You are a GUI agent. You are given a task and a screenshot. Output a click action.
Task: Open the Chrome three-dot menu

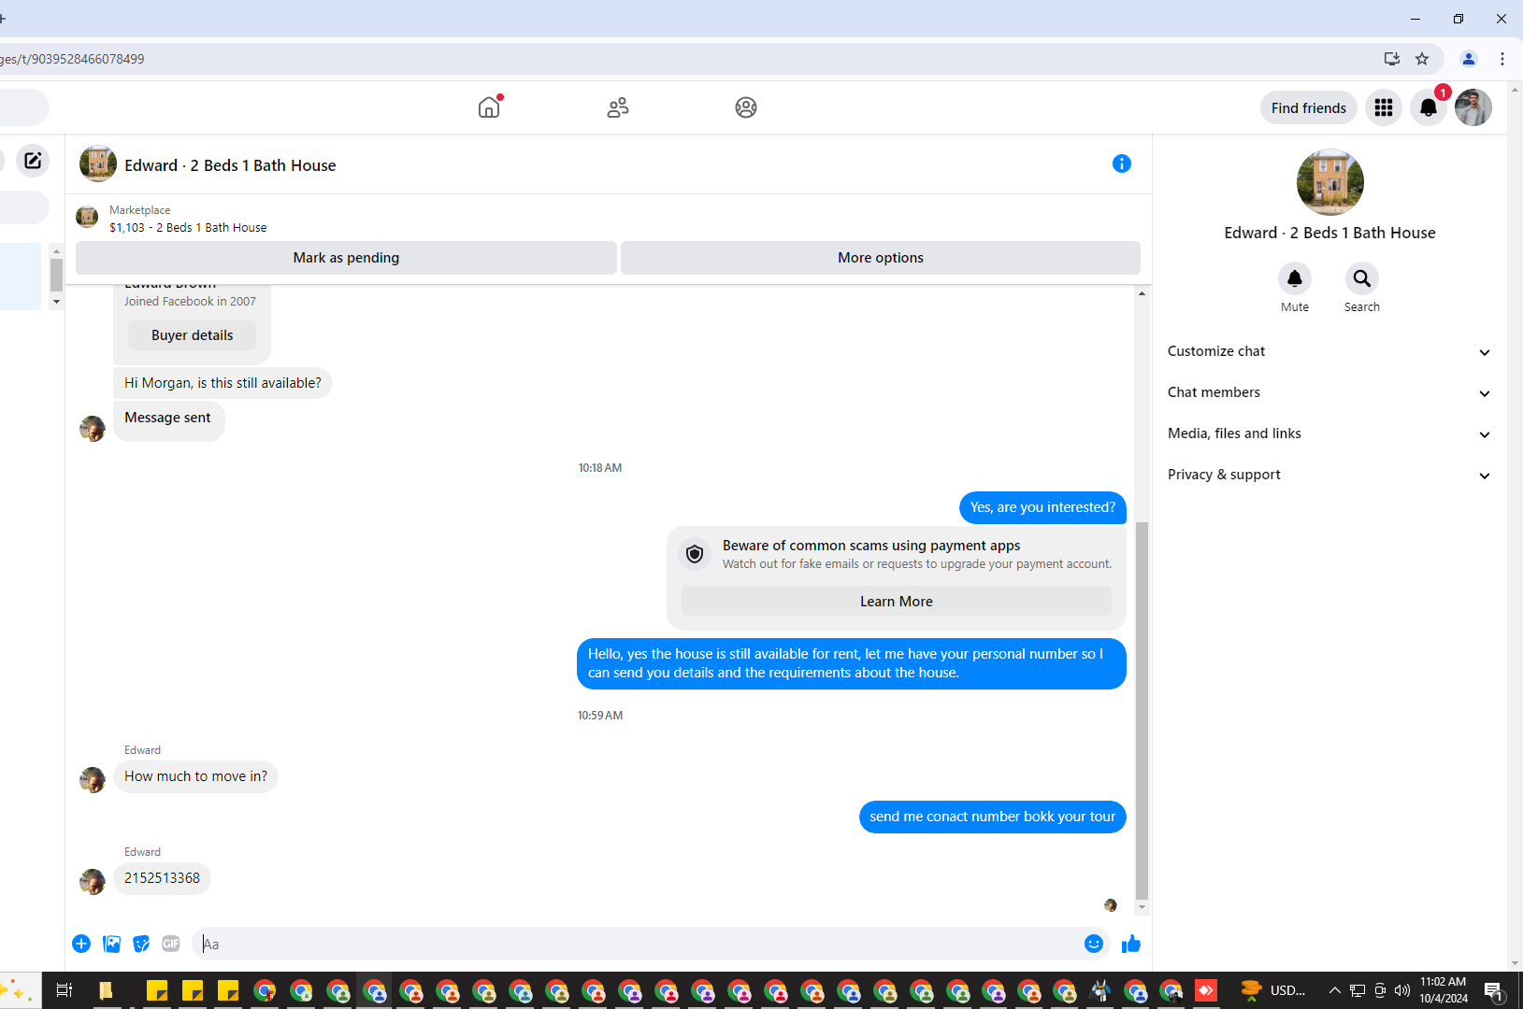point(1502,59)
